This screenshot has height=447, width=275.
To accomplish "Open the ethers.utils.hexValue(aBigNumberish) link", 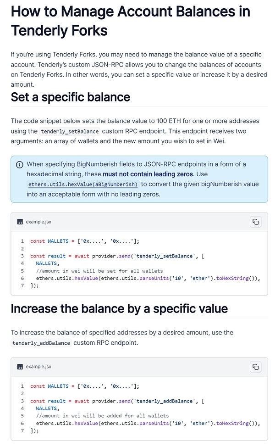I will (83, 184).
